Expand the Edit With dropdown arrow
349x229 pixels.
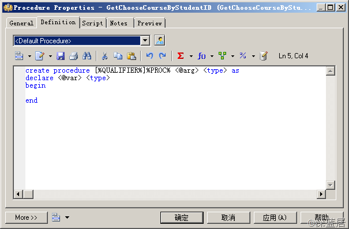pos(50,56)
